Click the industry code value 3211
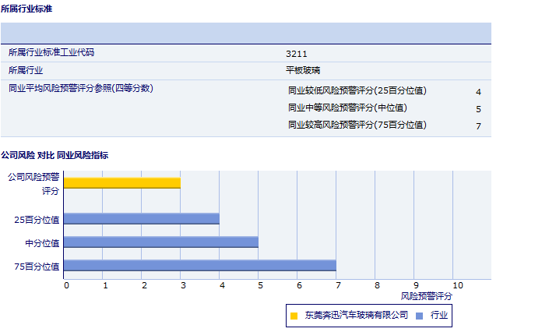This screenshot has width=549, height=332. (295, 54)
